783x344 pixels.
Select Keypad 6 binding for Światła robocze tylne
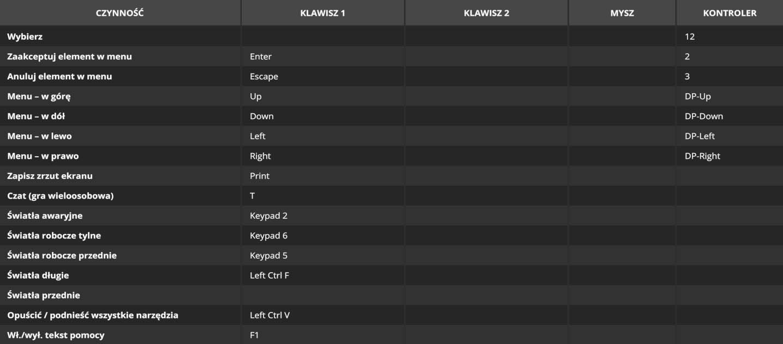(x=322, y=236)
